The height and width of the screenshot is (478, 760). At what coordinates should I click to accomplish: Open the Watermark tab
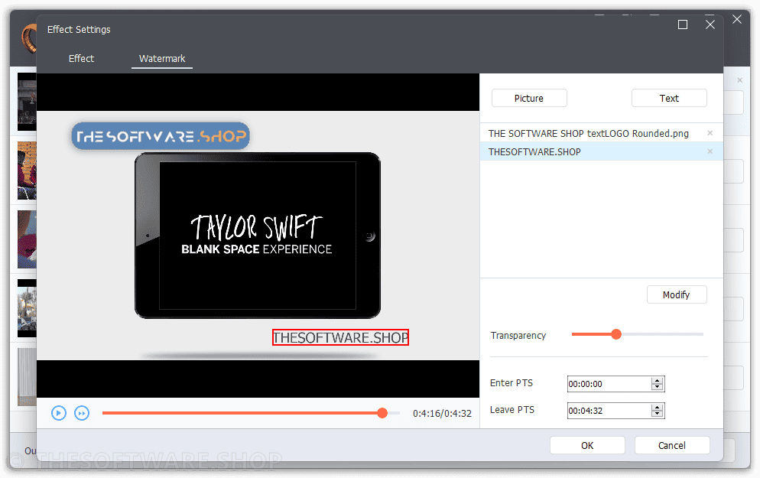[162, 59]
